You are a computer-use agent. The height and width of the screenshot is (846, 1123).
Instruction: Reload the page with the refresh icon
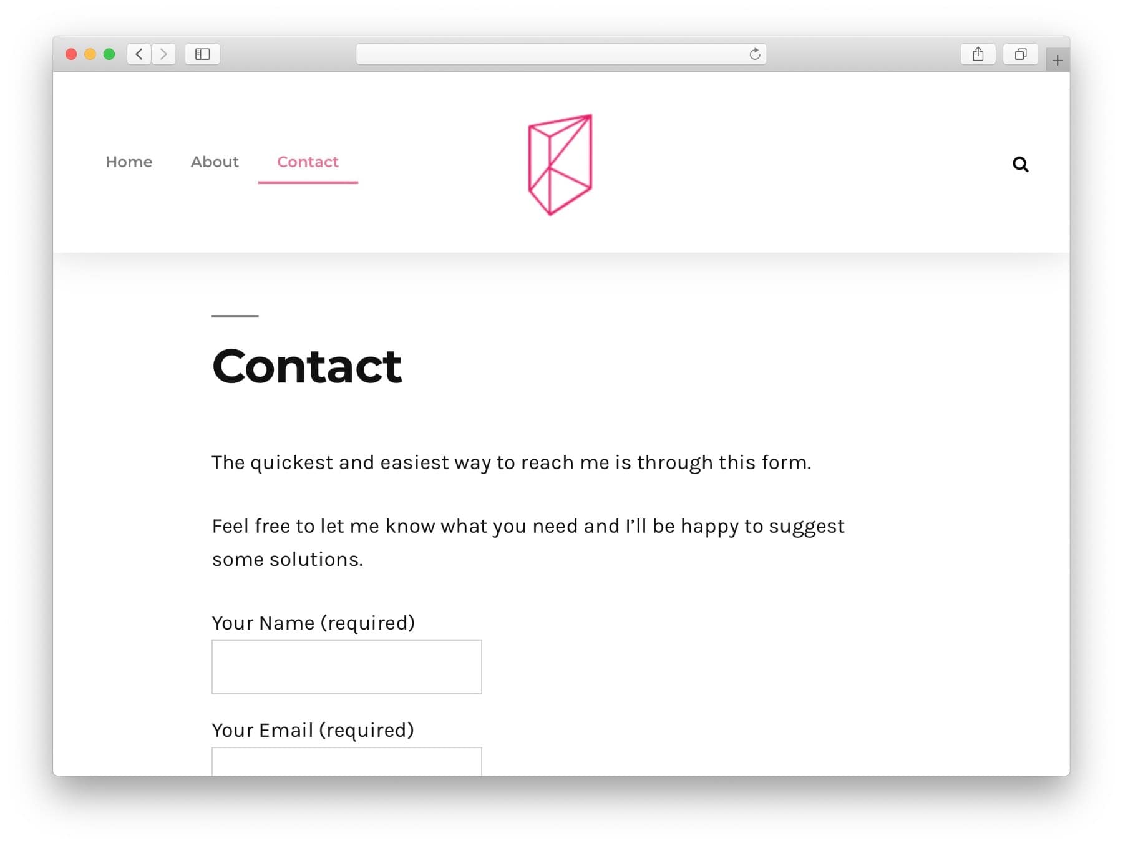[754, 54]
